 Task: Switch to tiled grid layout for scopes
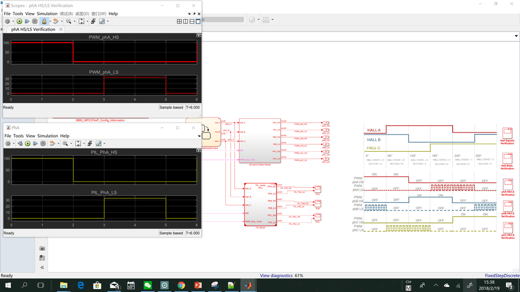(180, 21)
